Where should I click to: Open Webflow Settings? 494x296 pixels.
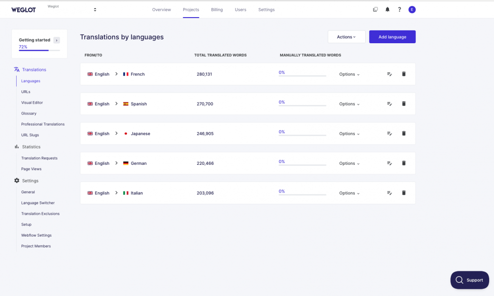tap(36, 235)
